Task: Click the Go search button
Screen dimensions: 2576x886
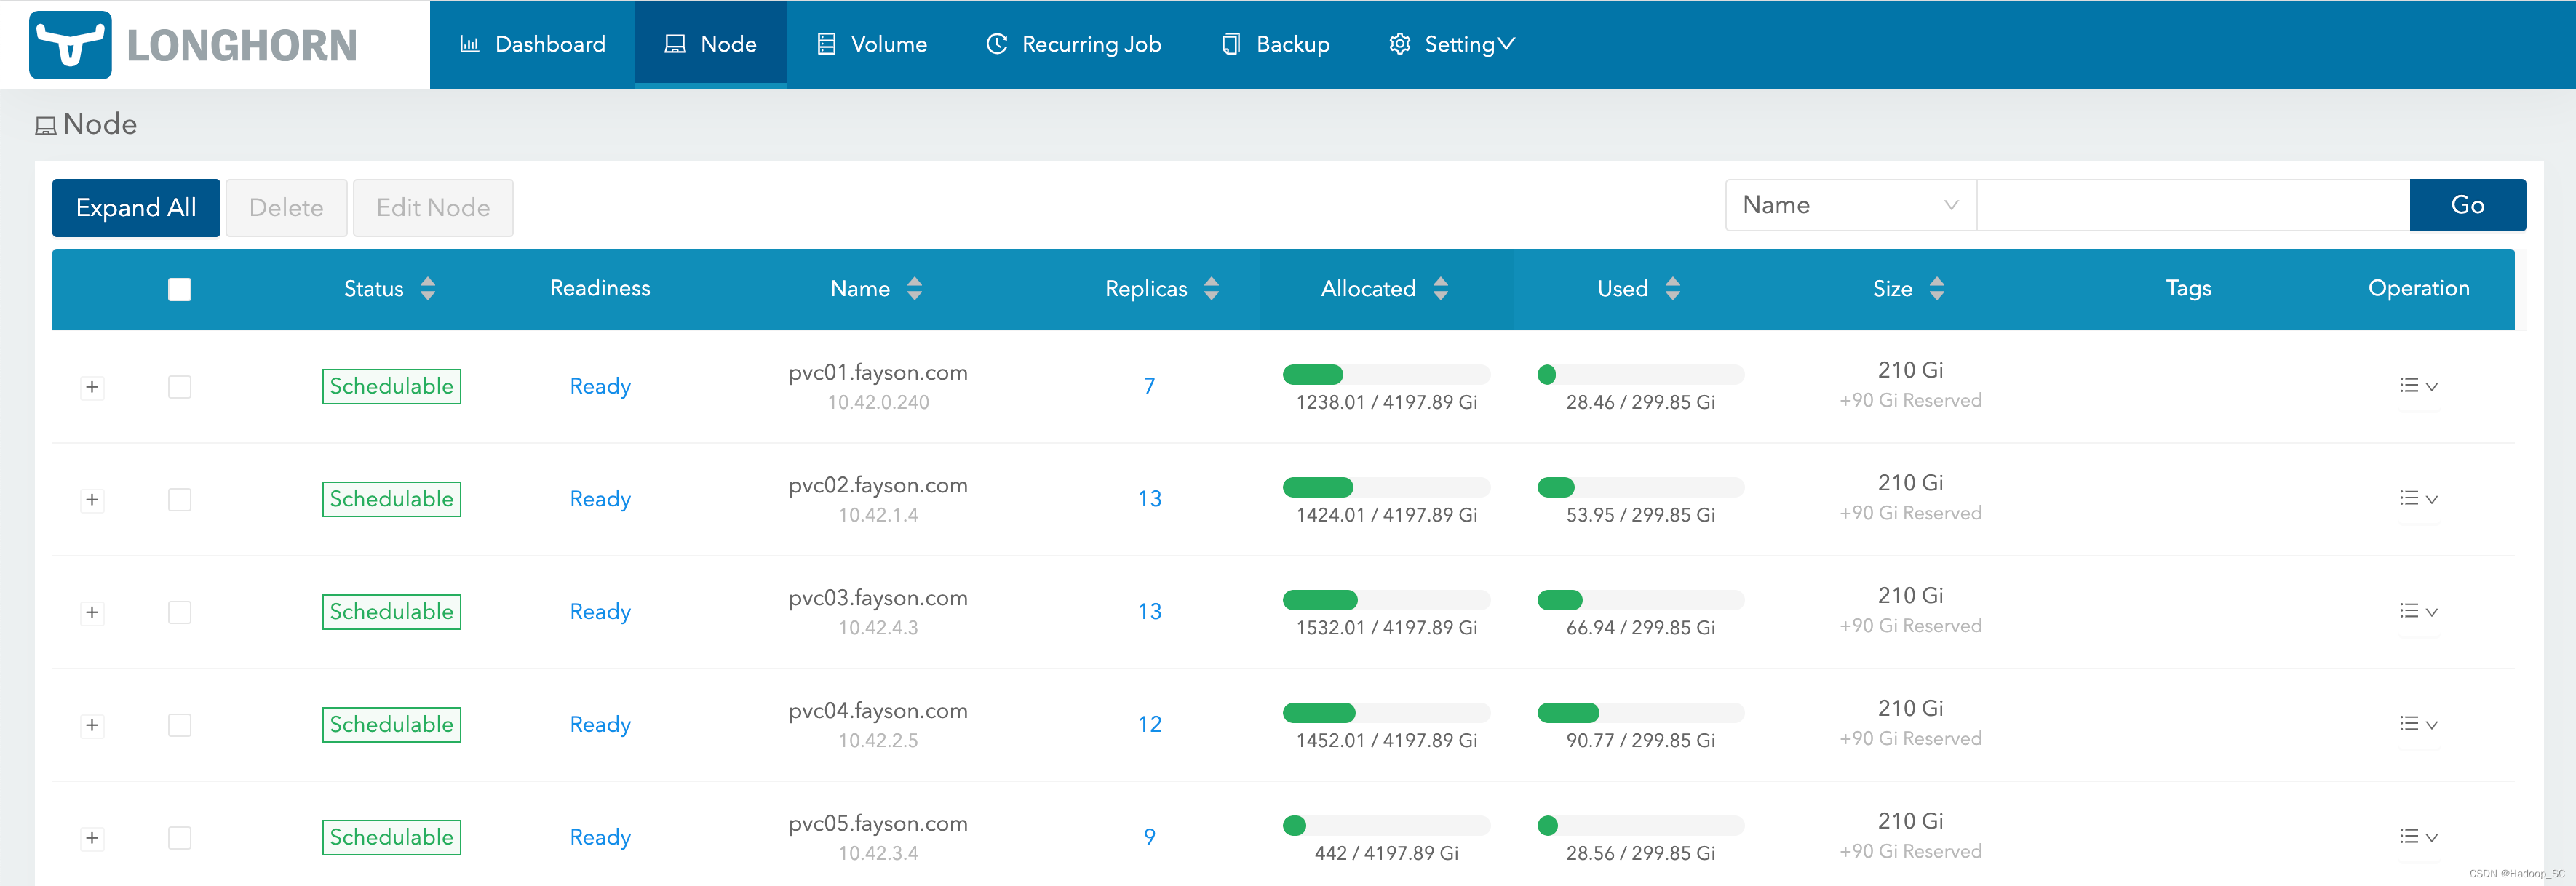Action: 2466,205
